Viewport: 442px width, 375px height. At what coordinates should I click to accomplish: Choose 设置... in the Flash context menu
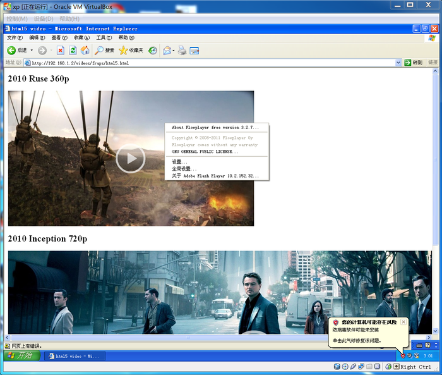tap(217, 162)
